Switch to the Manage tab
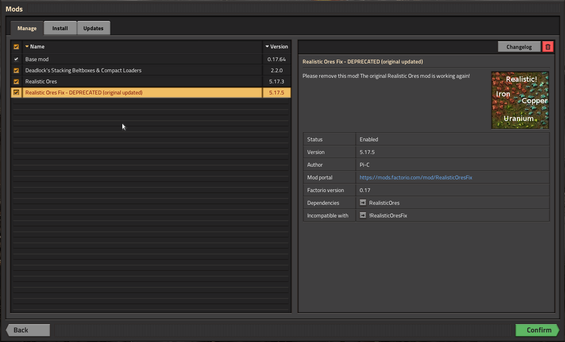The image size is (565, 342). pyautogui.click(x=27, y=28)
